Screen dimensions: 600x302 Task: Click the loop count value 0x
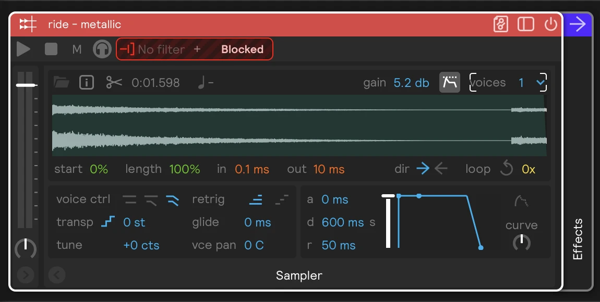tap(529, 169)
